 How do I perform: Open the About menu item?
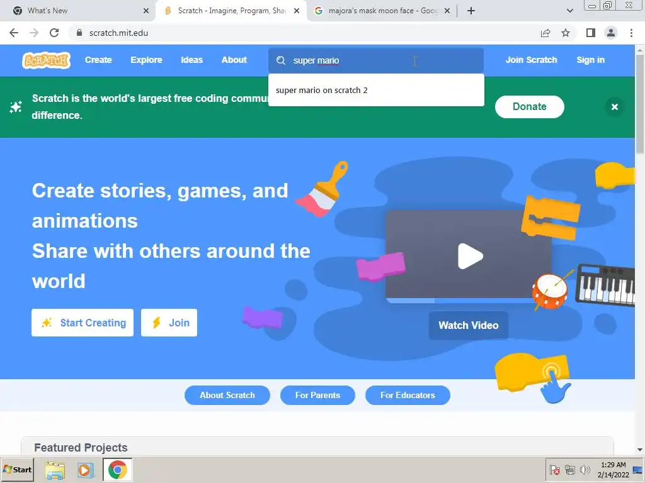click(x=234, y=60)
